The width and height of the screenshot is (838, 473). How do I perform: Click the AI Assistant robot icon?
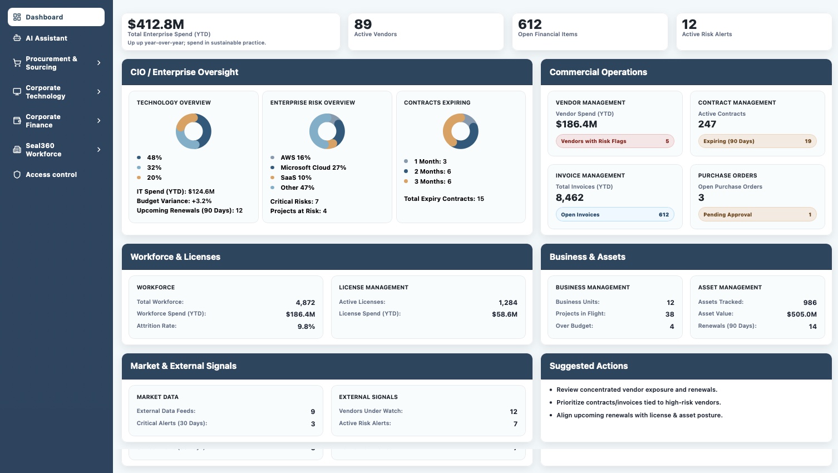pyautogui.click(x=17, y=38)
